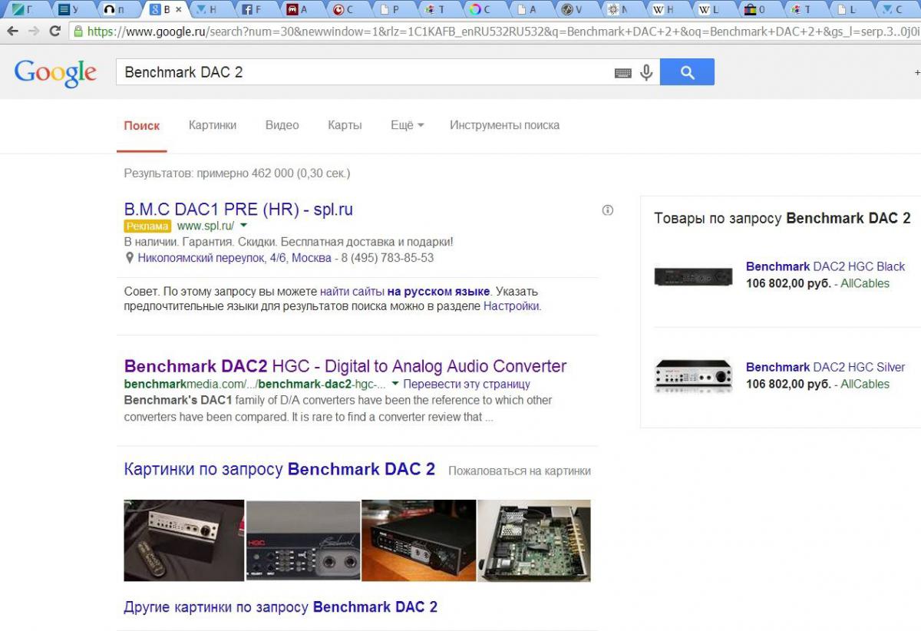Click the 106 802,00 руб. price for Silver

[788, 384]
